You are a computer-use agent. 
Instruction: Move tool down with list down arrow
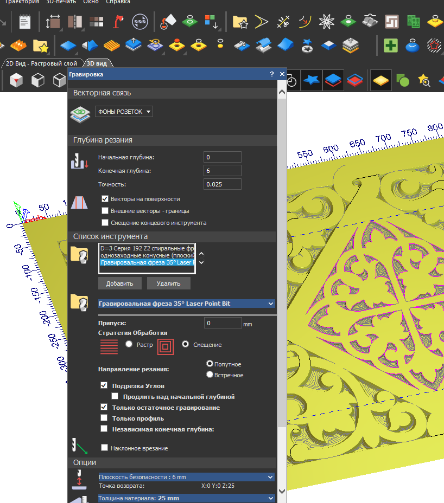pyautogui.click(x=201, y=262)
